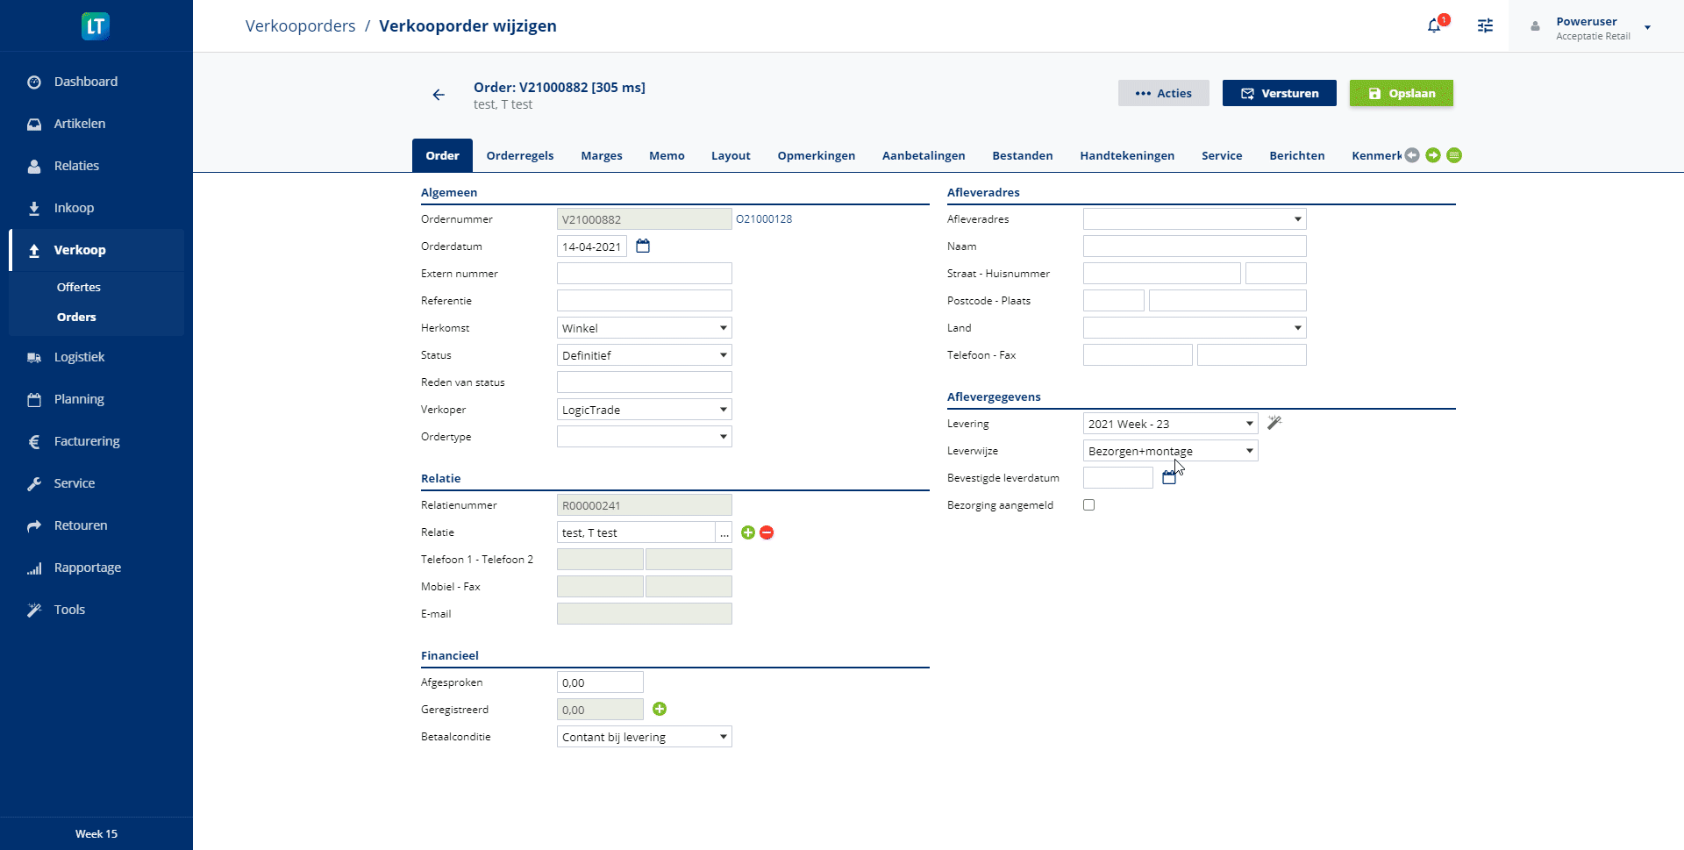
Task: Click the Versturen button
Action: coord(1279,93)
